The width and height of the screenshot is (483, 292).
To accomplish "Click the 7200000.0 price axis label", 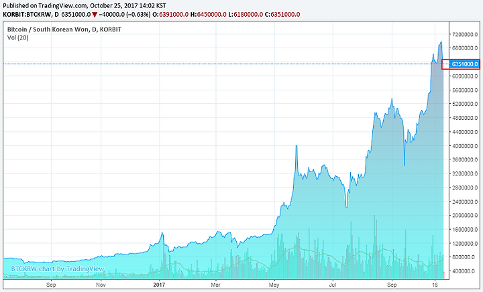I will coord(465,34).
